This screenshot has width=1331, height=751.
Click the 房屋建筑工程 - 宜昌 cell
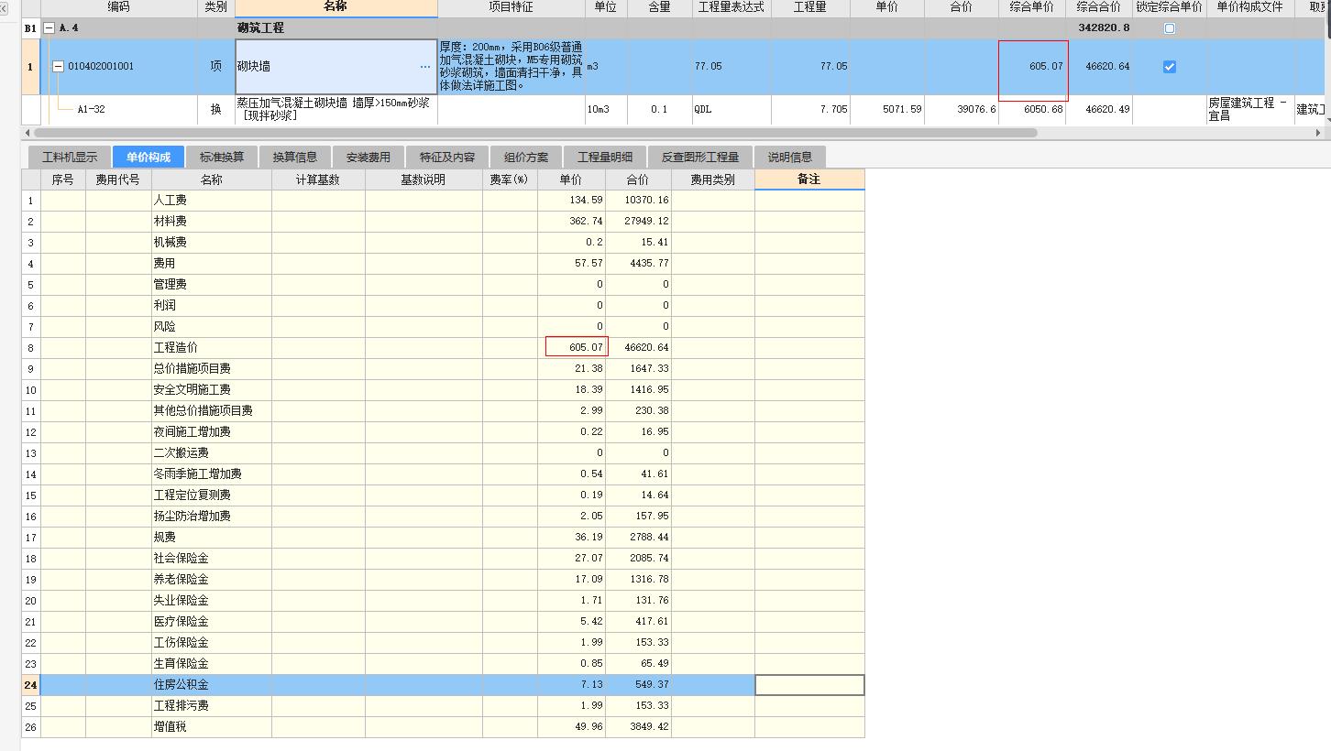tap(1251, 109)
